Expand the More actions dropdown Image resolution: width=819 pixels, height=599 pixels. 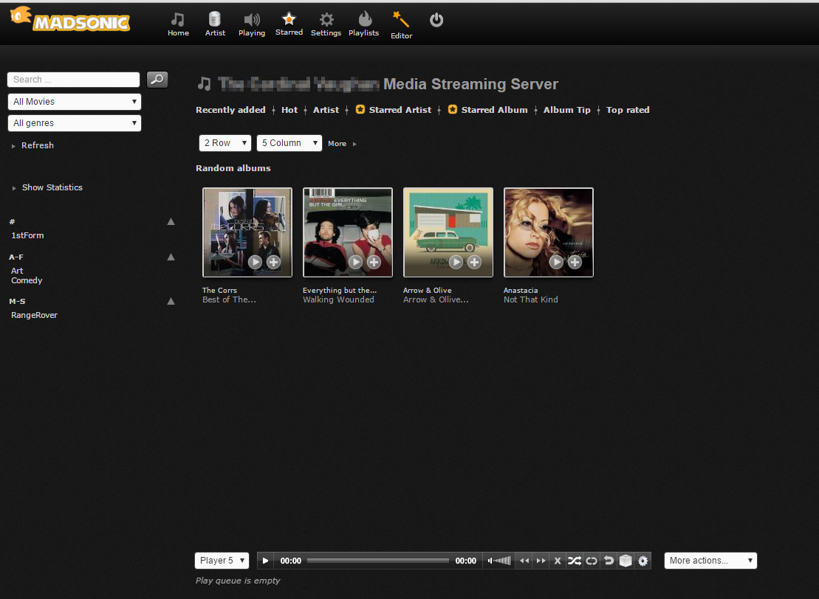(x=710, y=561)
